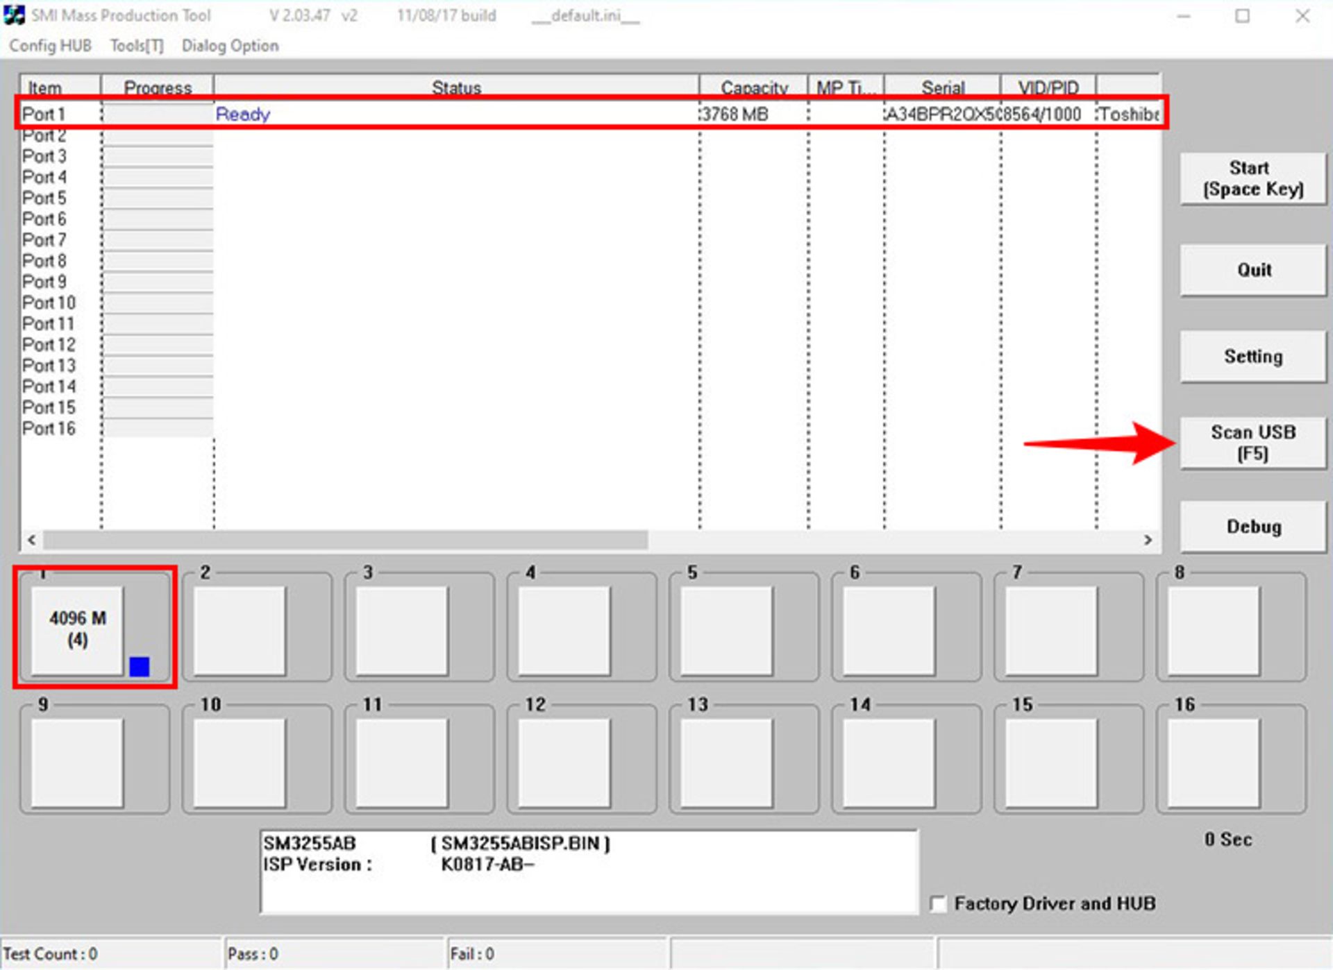The height and width of the screenshot is (970, 1333).
Task: Click right arrow of horizontal scrollbar
Action: click(1148, 540)
